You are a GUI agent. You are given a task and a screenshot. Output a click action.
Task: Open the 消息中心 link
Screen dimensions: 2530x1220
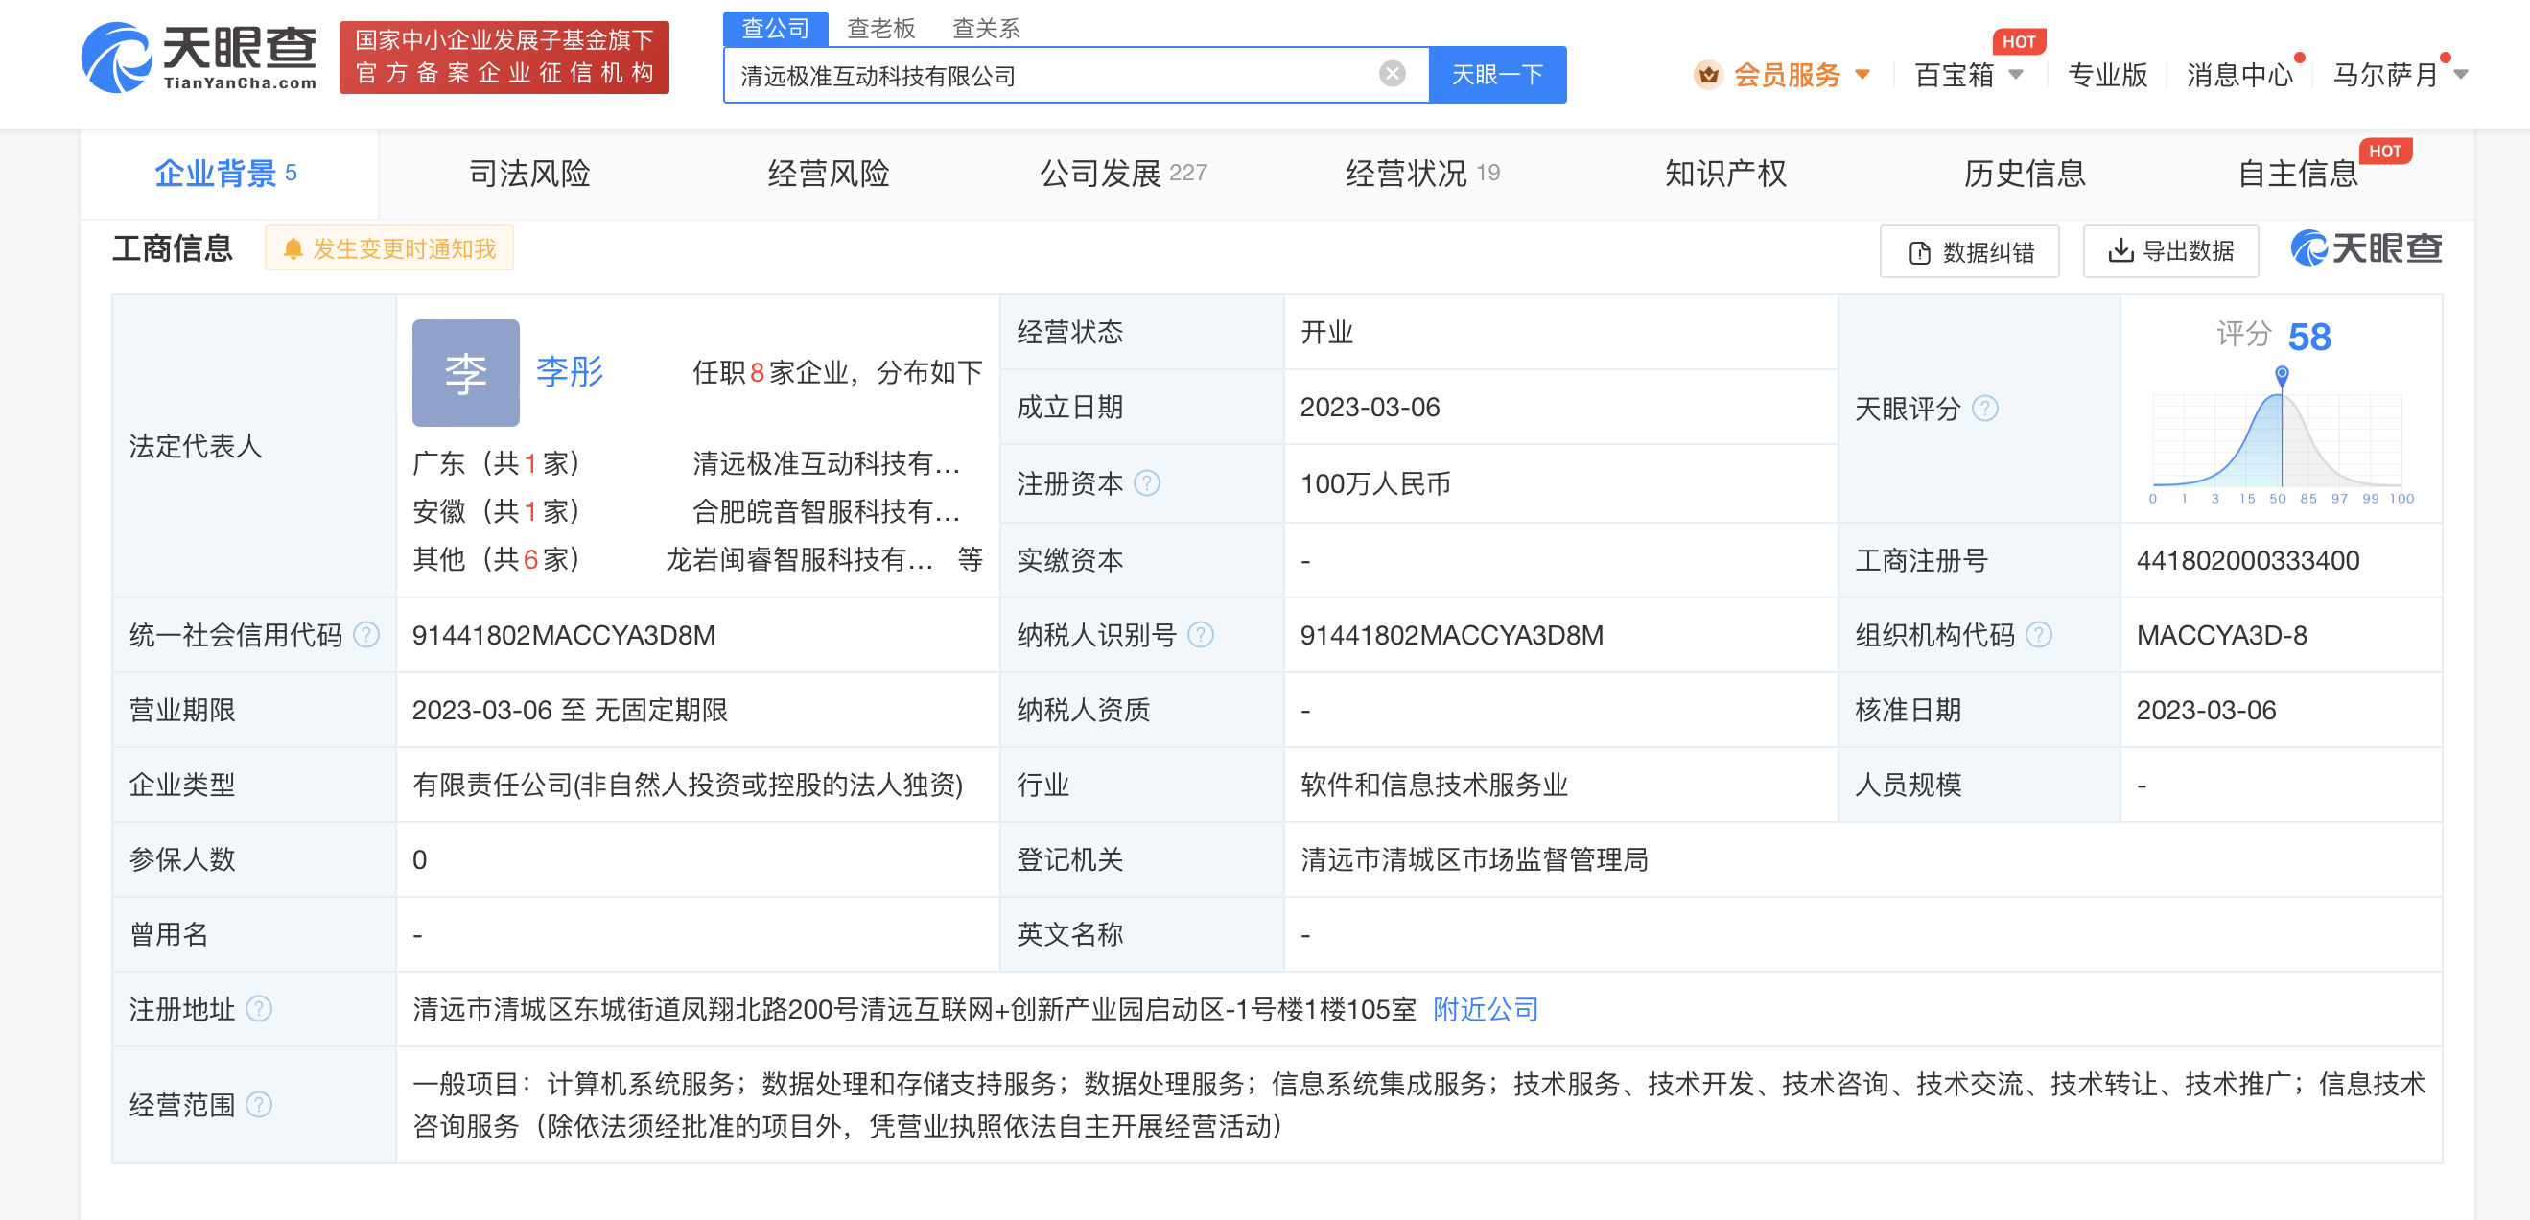(2239, 75)
